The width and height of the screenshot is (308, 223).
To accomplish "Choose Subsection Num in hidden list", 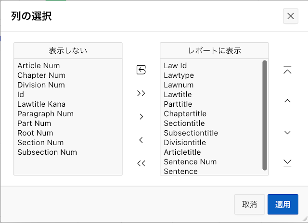I will tap(47, 152).
